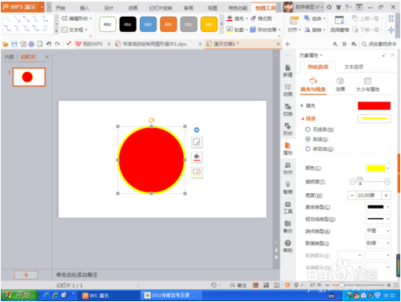This screenshot has width=401, height=302.
Task: Click the Windows 开始 start button
Action: click(x=19, y=295)
